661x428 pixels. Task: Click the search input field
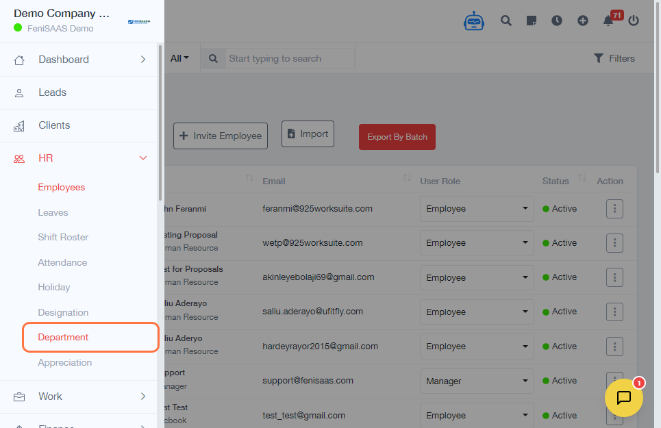(x=290, y=58)
